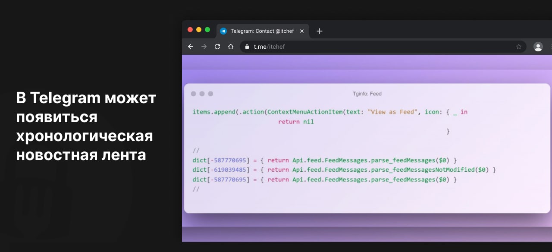Image resolution: width=552 pixels, height=252 pixels.
Task: Click the "Tginfo: Feed" window title
Action: [367, 94]
